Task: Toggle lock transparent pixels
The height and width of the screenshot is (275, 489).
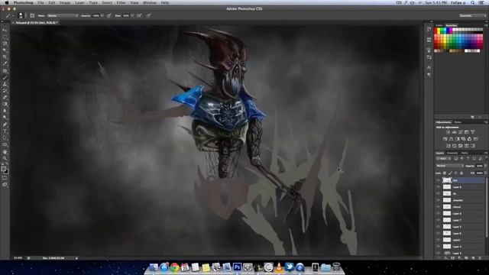Action: click(x=445, y=173)
